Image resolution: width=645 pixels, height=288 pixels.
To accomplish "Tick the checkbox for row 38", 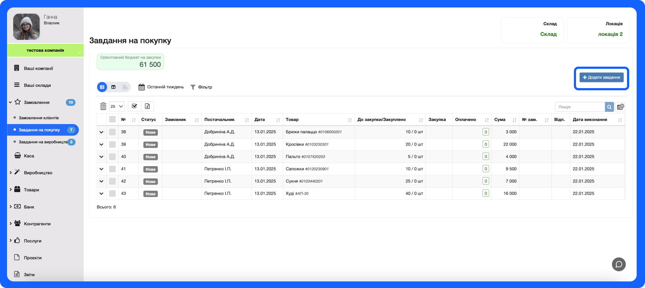I will [112, 132].
